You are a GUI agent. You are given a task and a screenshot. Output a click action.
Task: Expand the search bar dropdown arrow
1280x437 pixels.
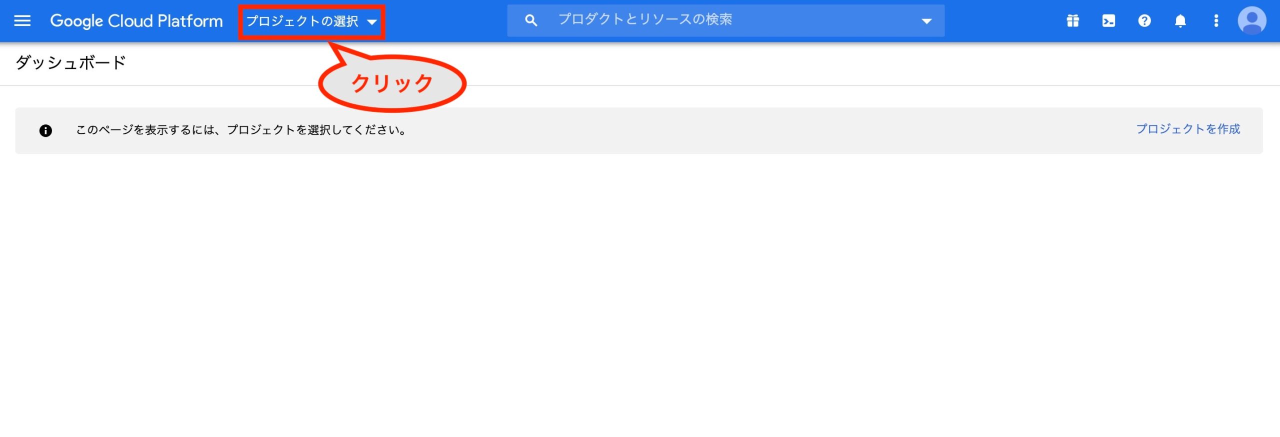(x=926, y=21)
